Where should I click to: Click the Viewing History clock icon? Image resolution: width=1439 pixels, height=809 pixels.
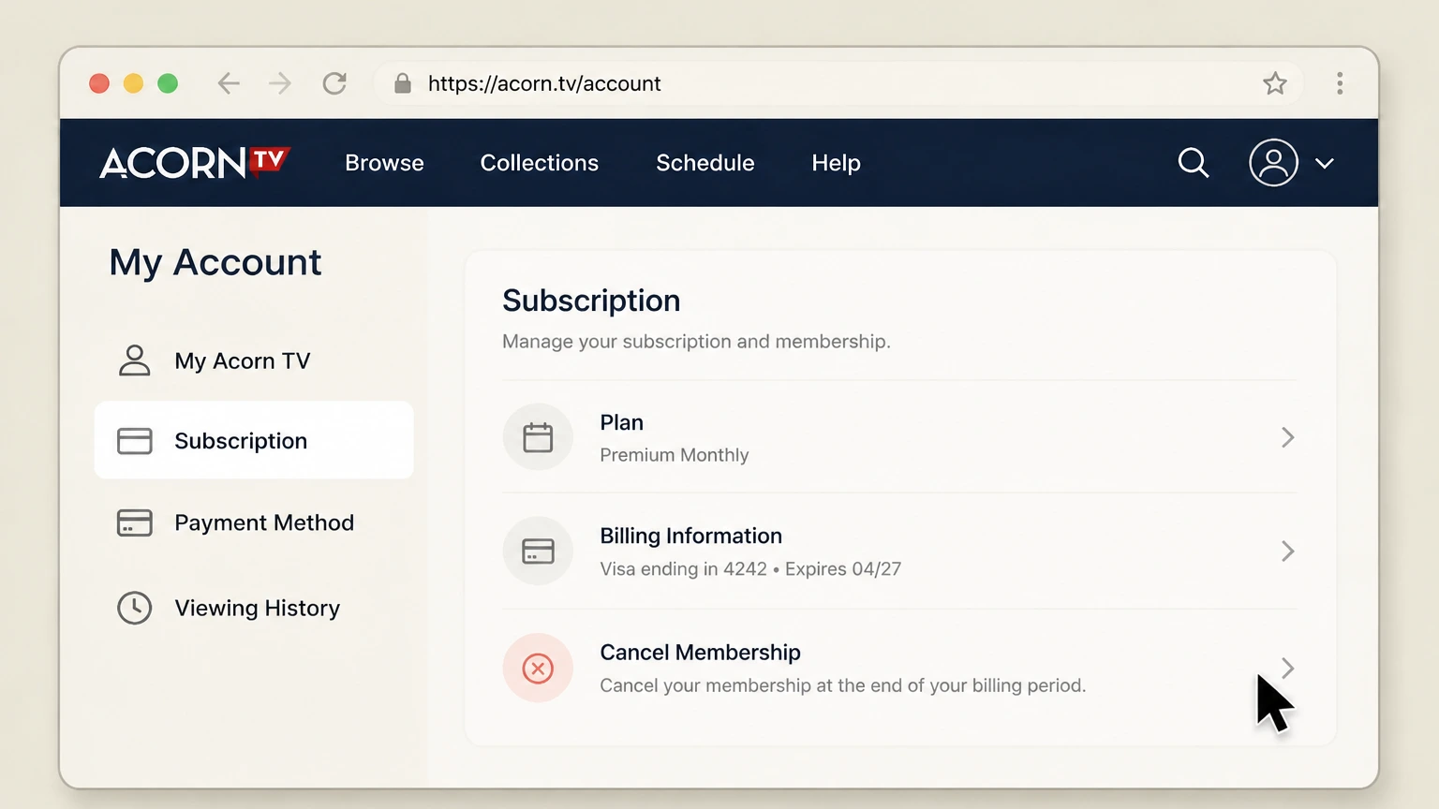[134, 608]
